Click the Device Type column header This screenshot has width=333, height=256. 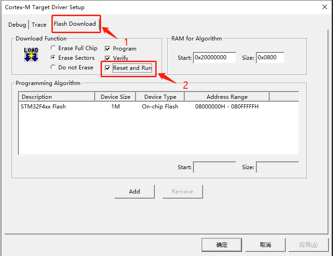pyautogui.click(x=160, y=97)
